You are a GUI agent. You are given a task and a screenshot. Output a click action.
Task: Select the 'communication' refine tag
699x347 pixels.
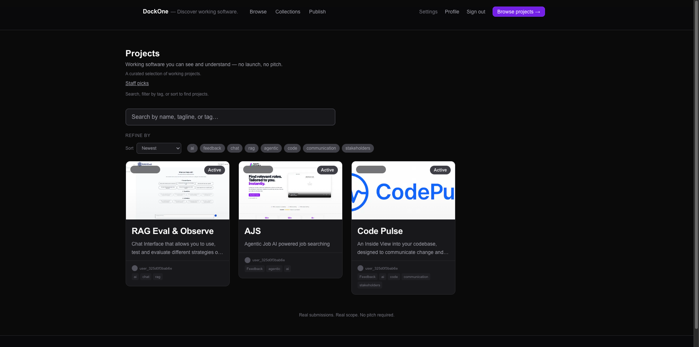point(321,148)
